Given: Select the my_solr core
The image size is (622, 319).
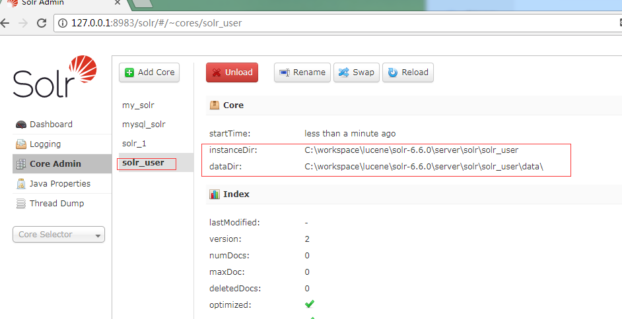Looking at the screenshot, I should (138, 105).
